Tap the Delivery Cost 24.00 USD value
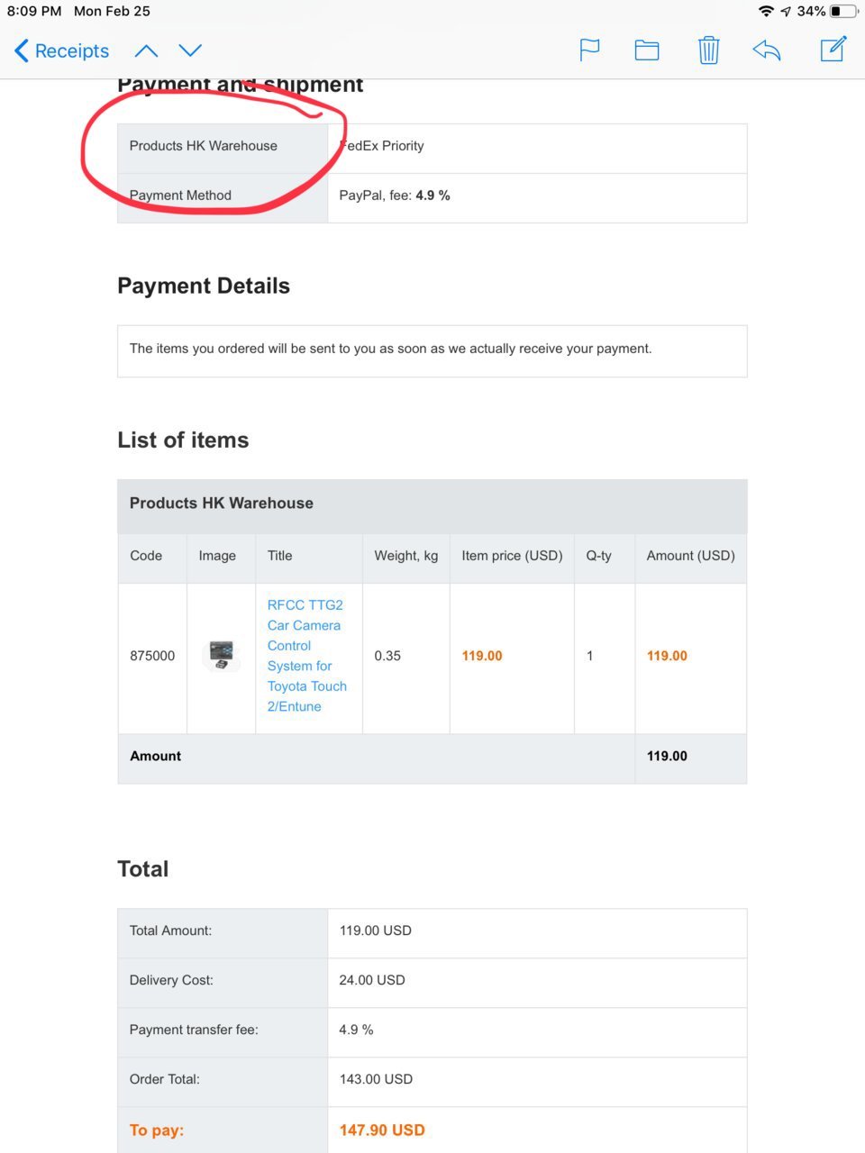The width and height of the screenshot is (865, 1153). [372, 980]
